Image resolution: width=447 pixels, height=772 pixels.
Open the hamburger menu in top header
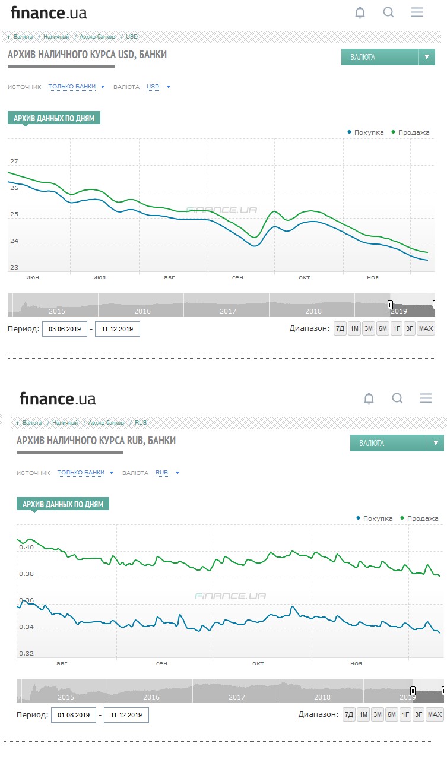417,12
